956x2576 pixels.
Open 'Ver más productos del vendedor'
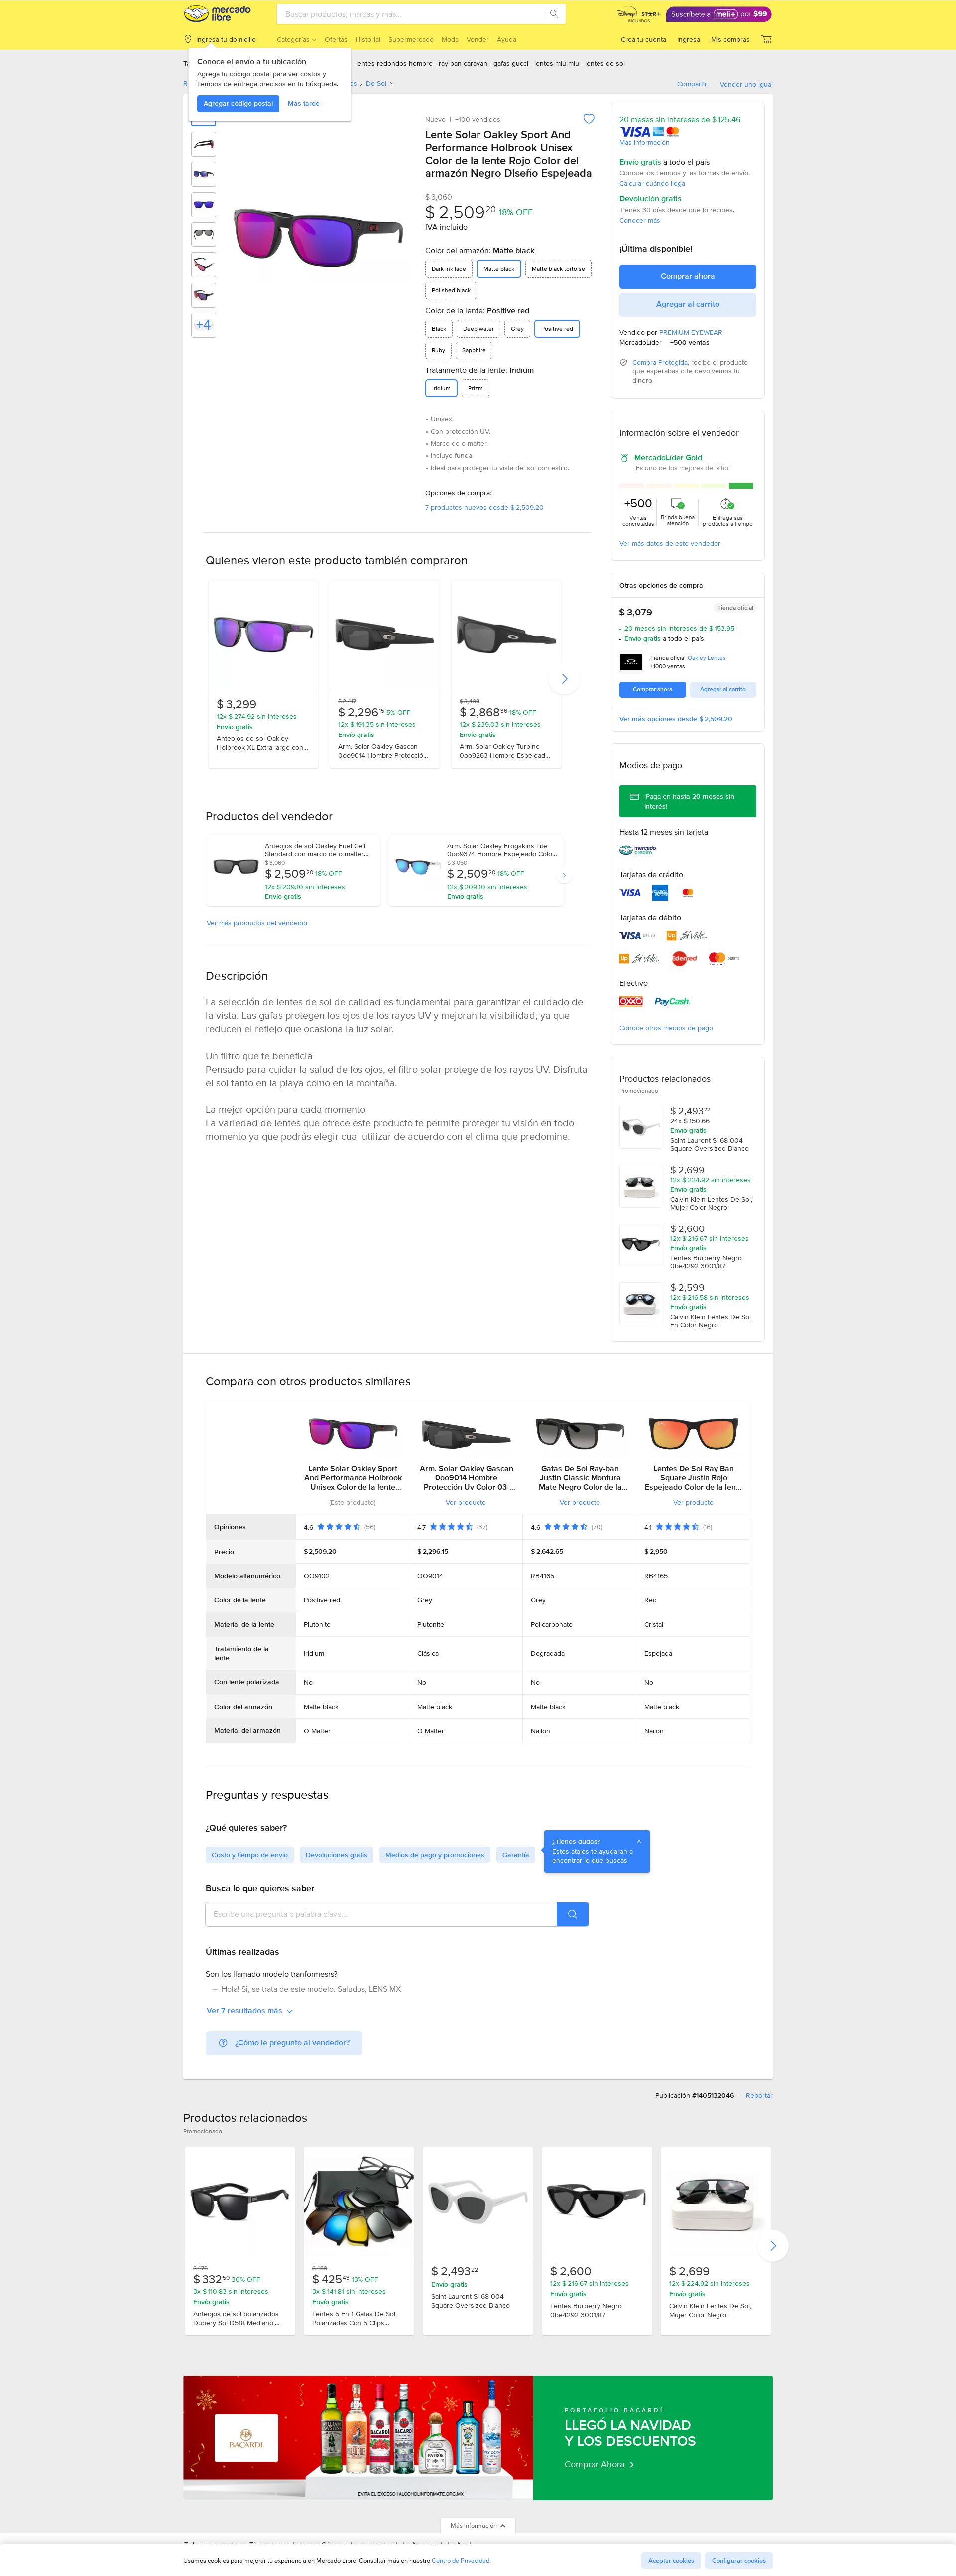tap(257, 923)
